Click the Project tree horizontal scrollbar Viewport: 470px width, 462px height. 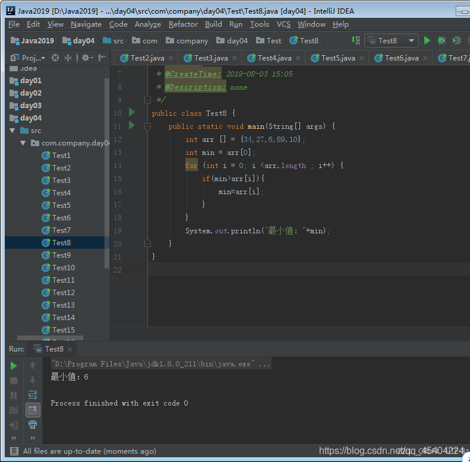click(x=50, y=338)
